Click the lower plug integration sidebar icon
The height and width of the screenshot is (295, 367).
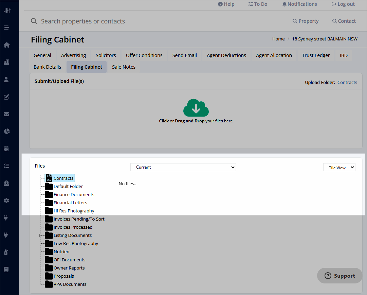6,235
